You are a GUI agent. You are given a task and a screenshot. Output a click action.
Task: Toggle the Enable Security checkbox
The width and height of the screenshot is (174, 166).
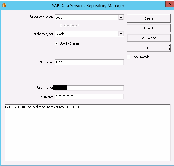(56, 25)
